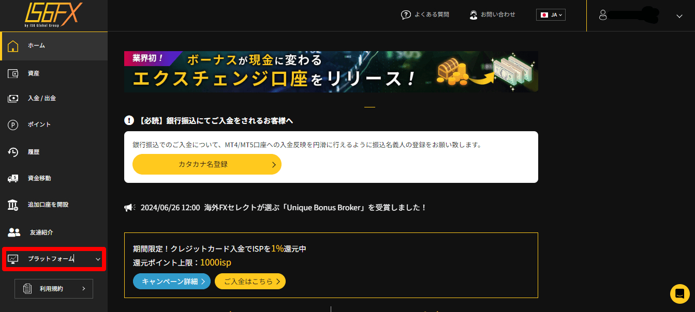
Task: Open the live chat bubble icon
Action: pyautogui.click(x=679, y=294)
